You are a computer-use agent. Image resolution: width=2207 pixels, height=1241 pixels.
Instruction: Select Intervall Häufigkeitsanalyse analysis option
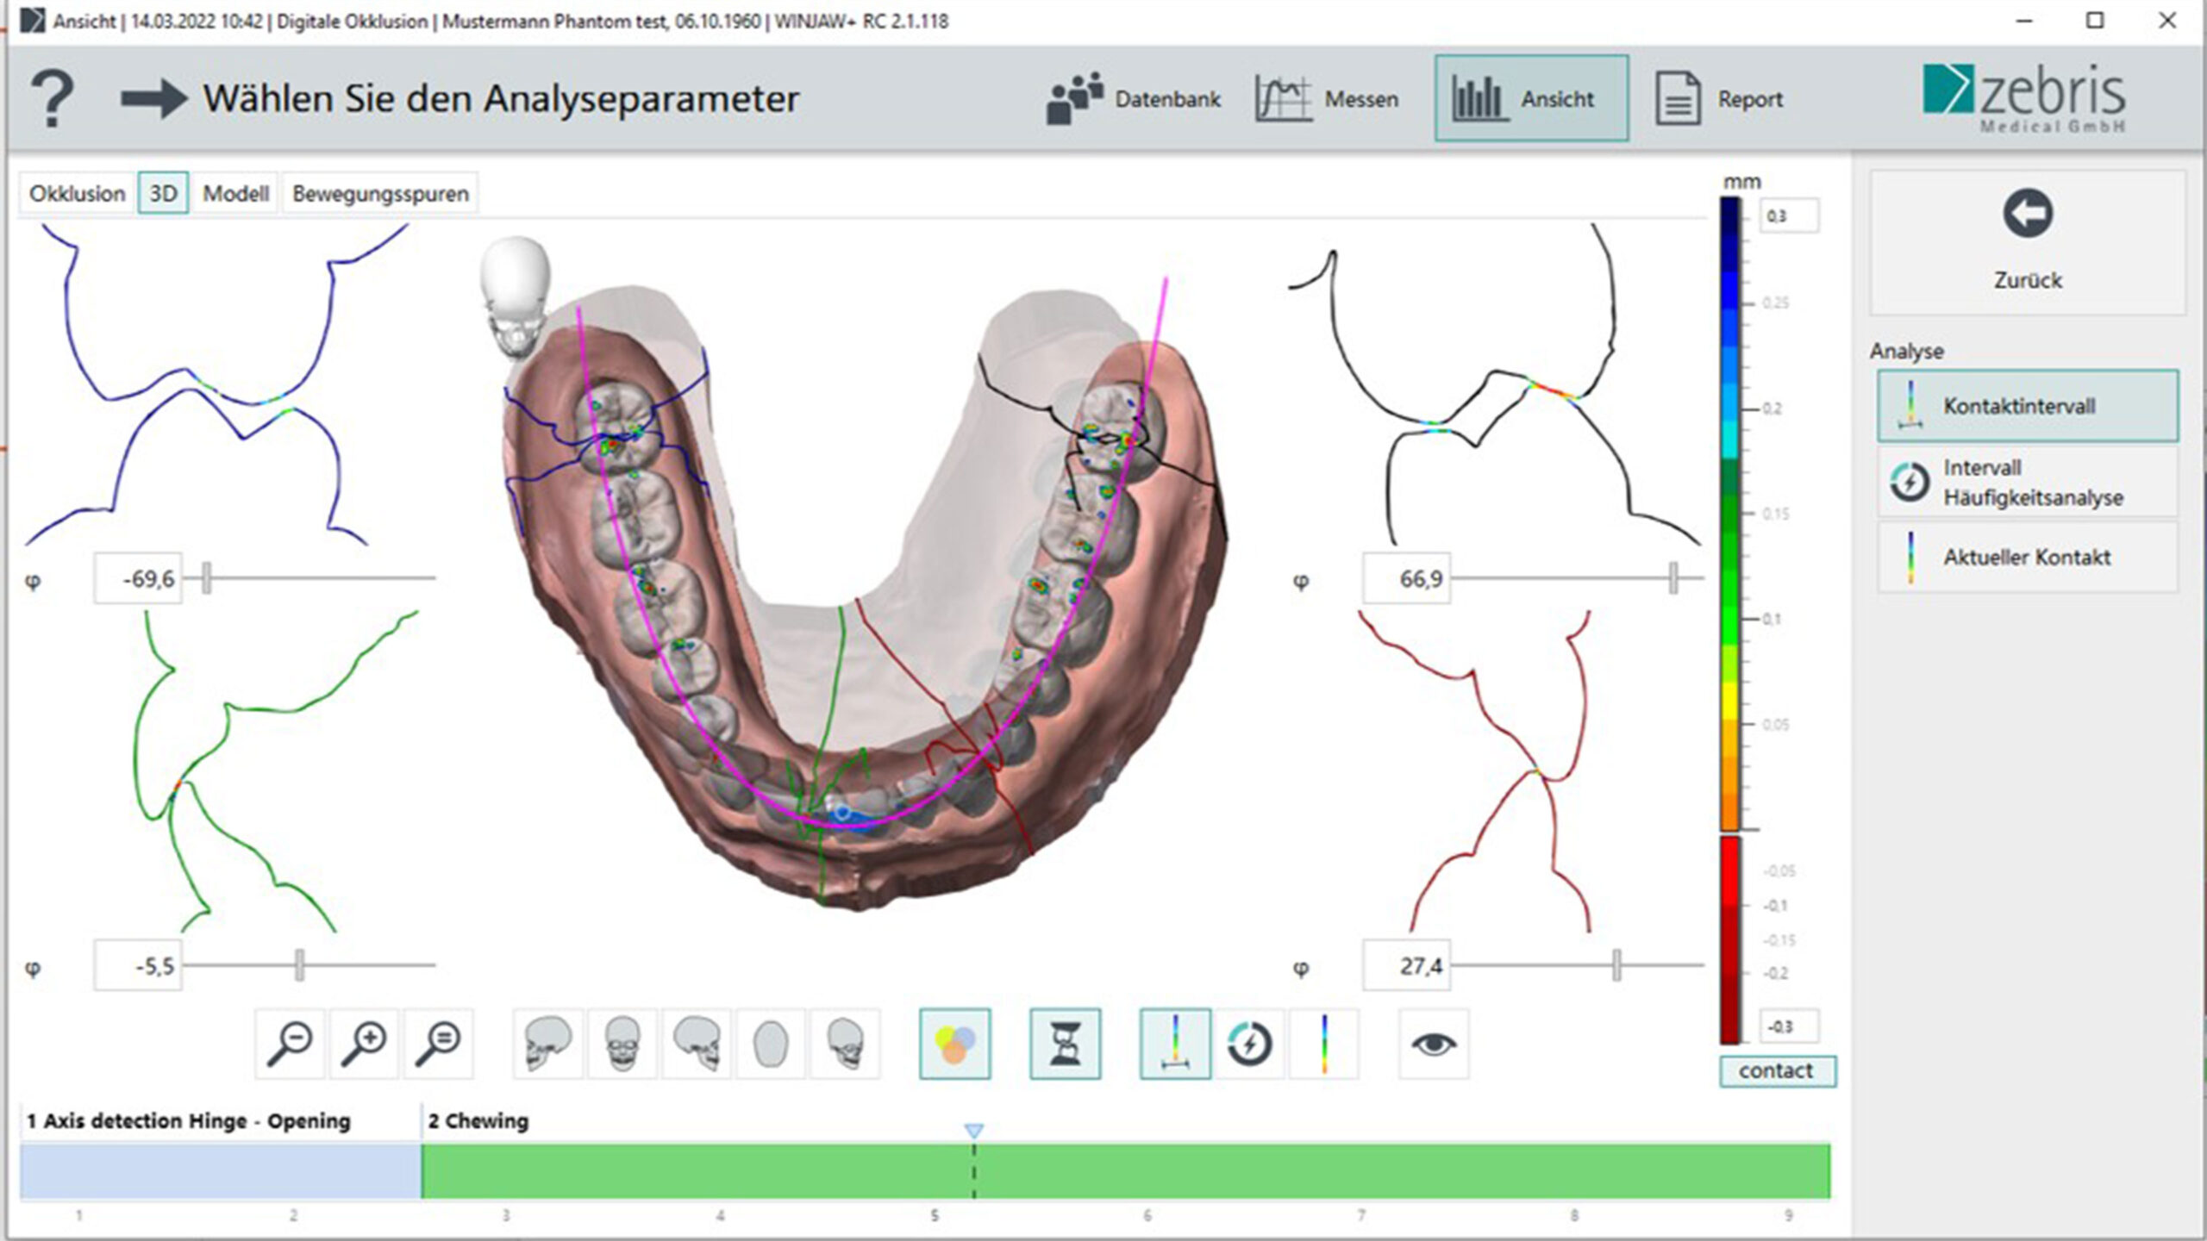tap(2027, 482)
